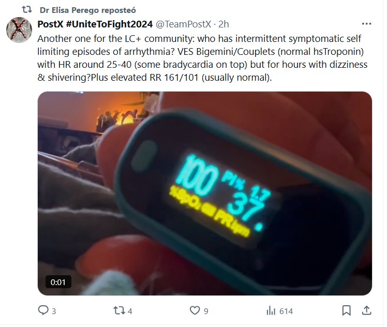Bookmark this post

click(346, 310)
